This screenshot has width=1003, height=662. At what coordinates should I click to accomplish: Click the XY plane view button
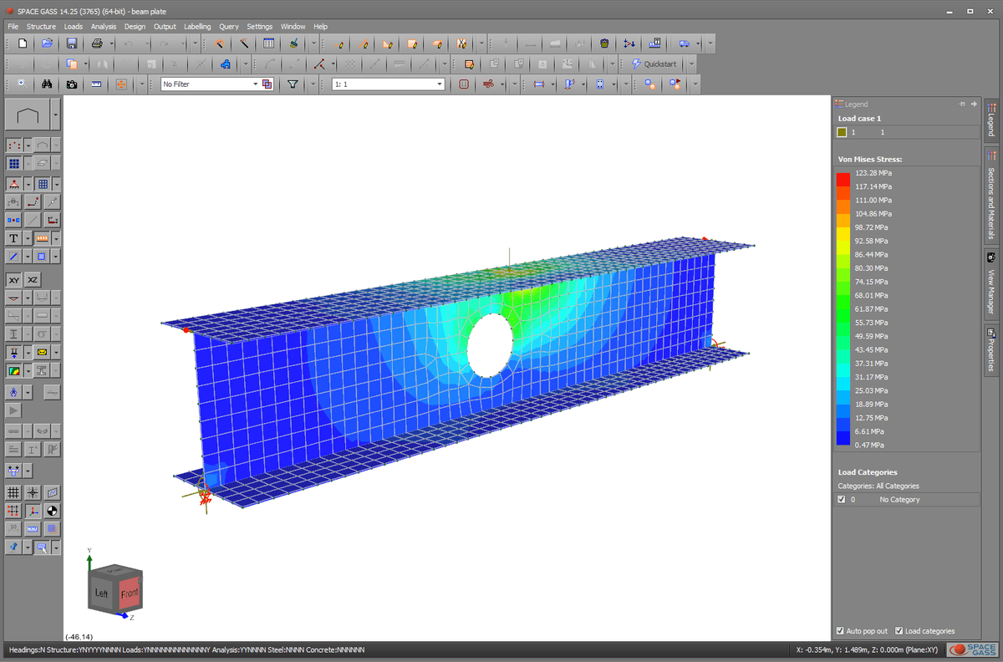click(x=13, y=278)
